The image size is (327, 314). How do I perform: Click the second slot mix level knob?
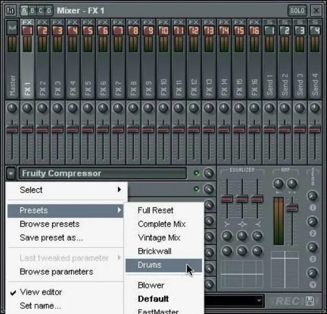pos(209,189)
